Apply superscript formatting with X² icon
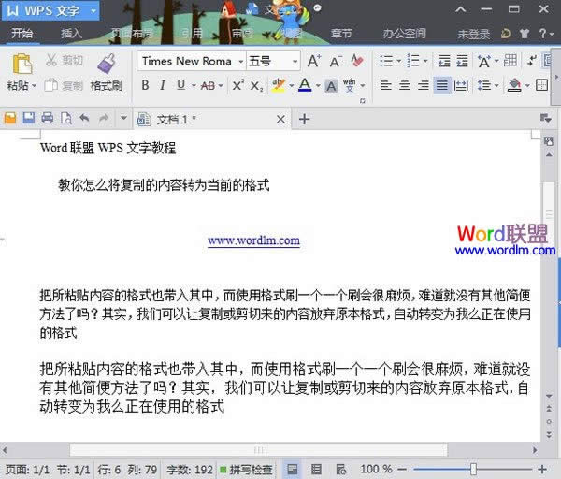 click(237, 85)
